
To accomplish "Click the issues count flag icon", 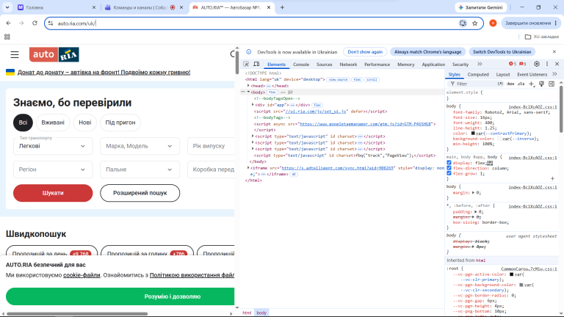I will pyautogui.click(x=522, y=64).
